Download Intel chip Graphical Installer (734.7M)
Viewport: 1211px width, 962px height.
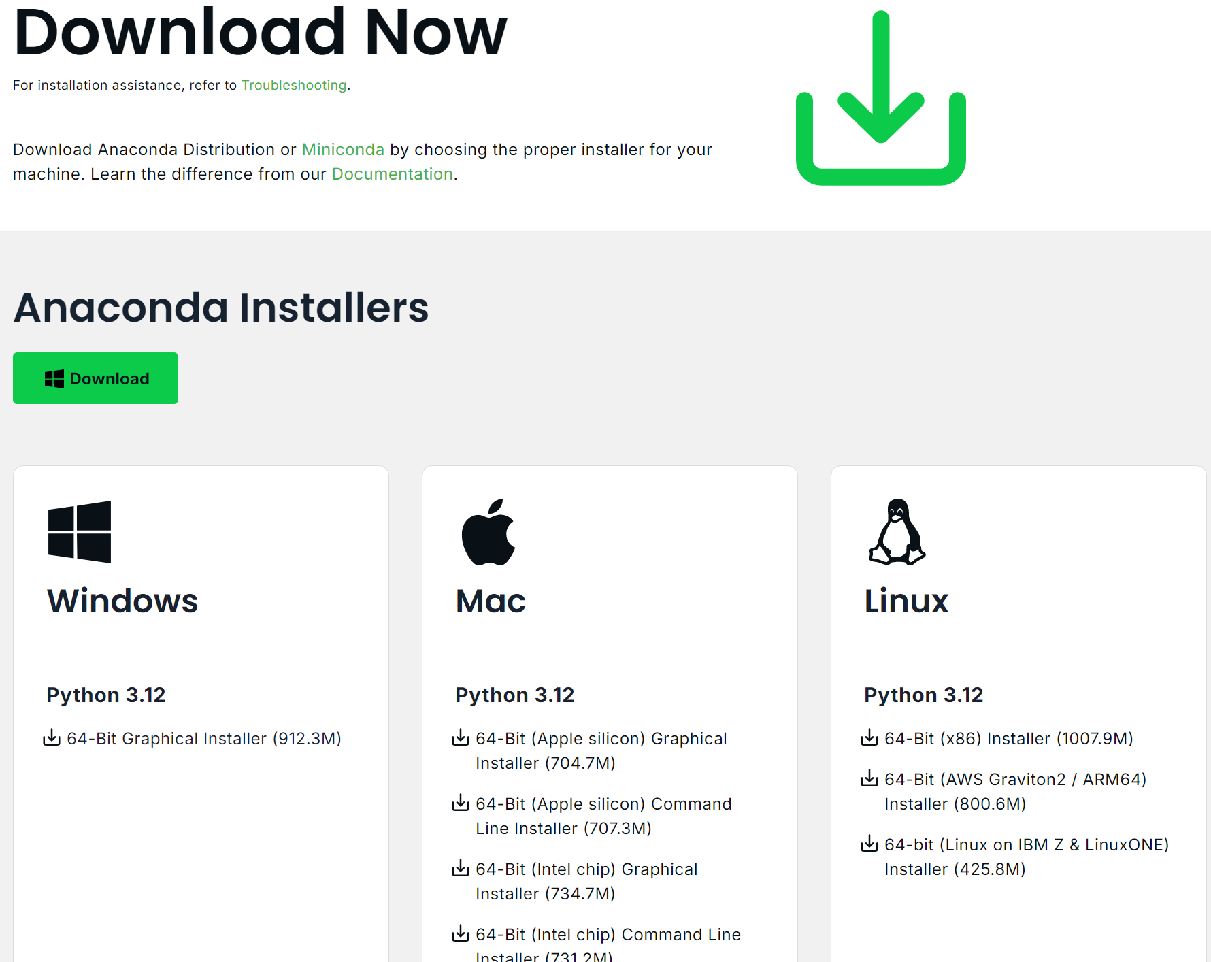click(x=586, y=882)
